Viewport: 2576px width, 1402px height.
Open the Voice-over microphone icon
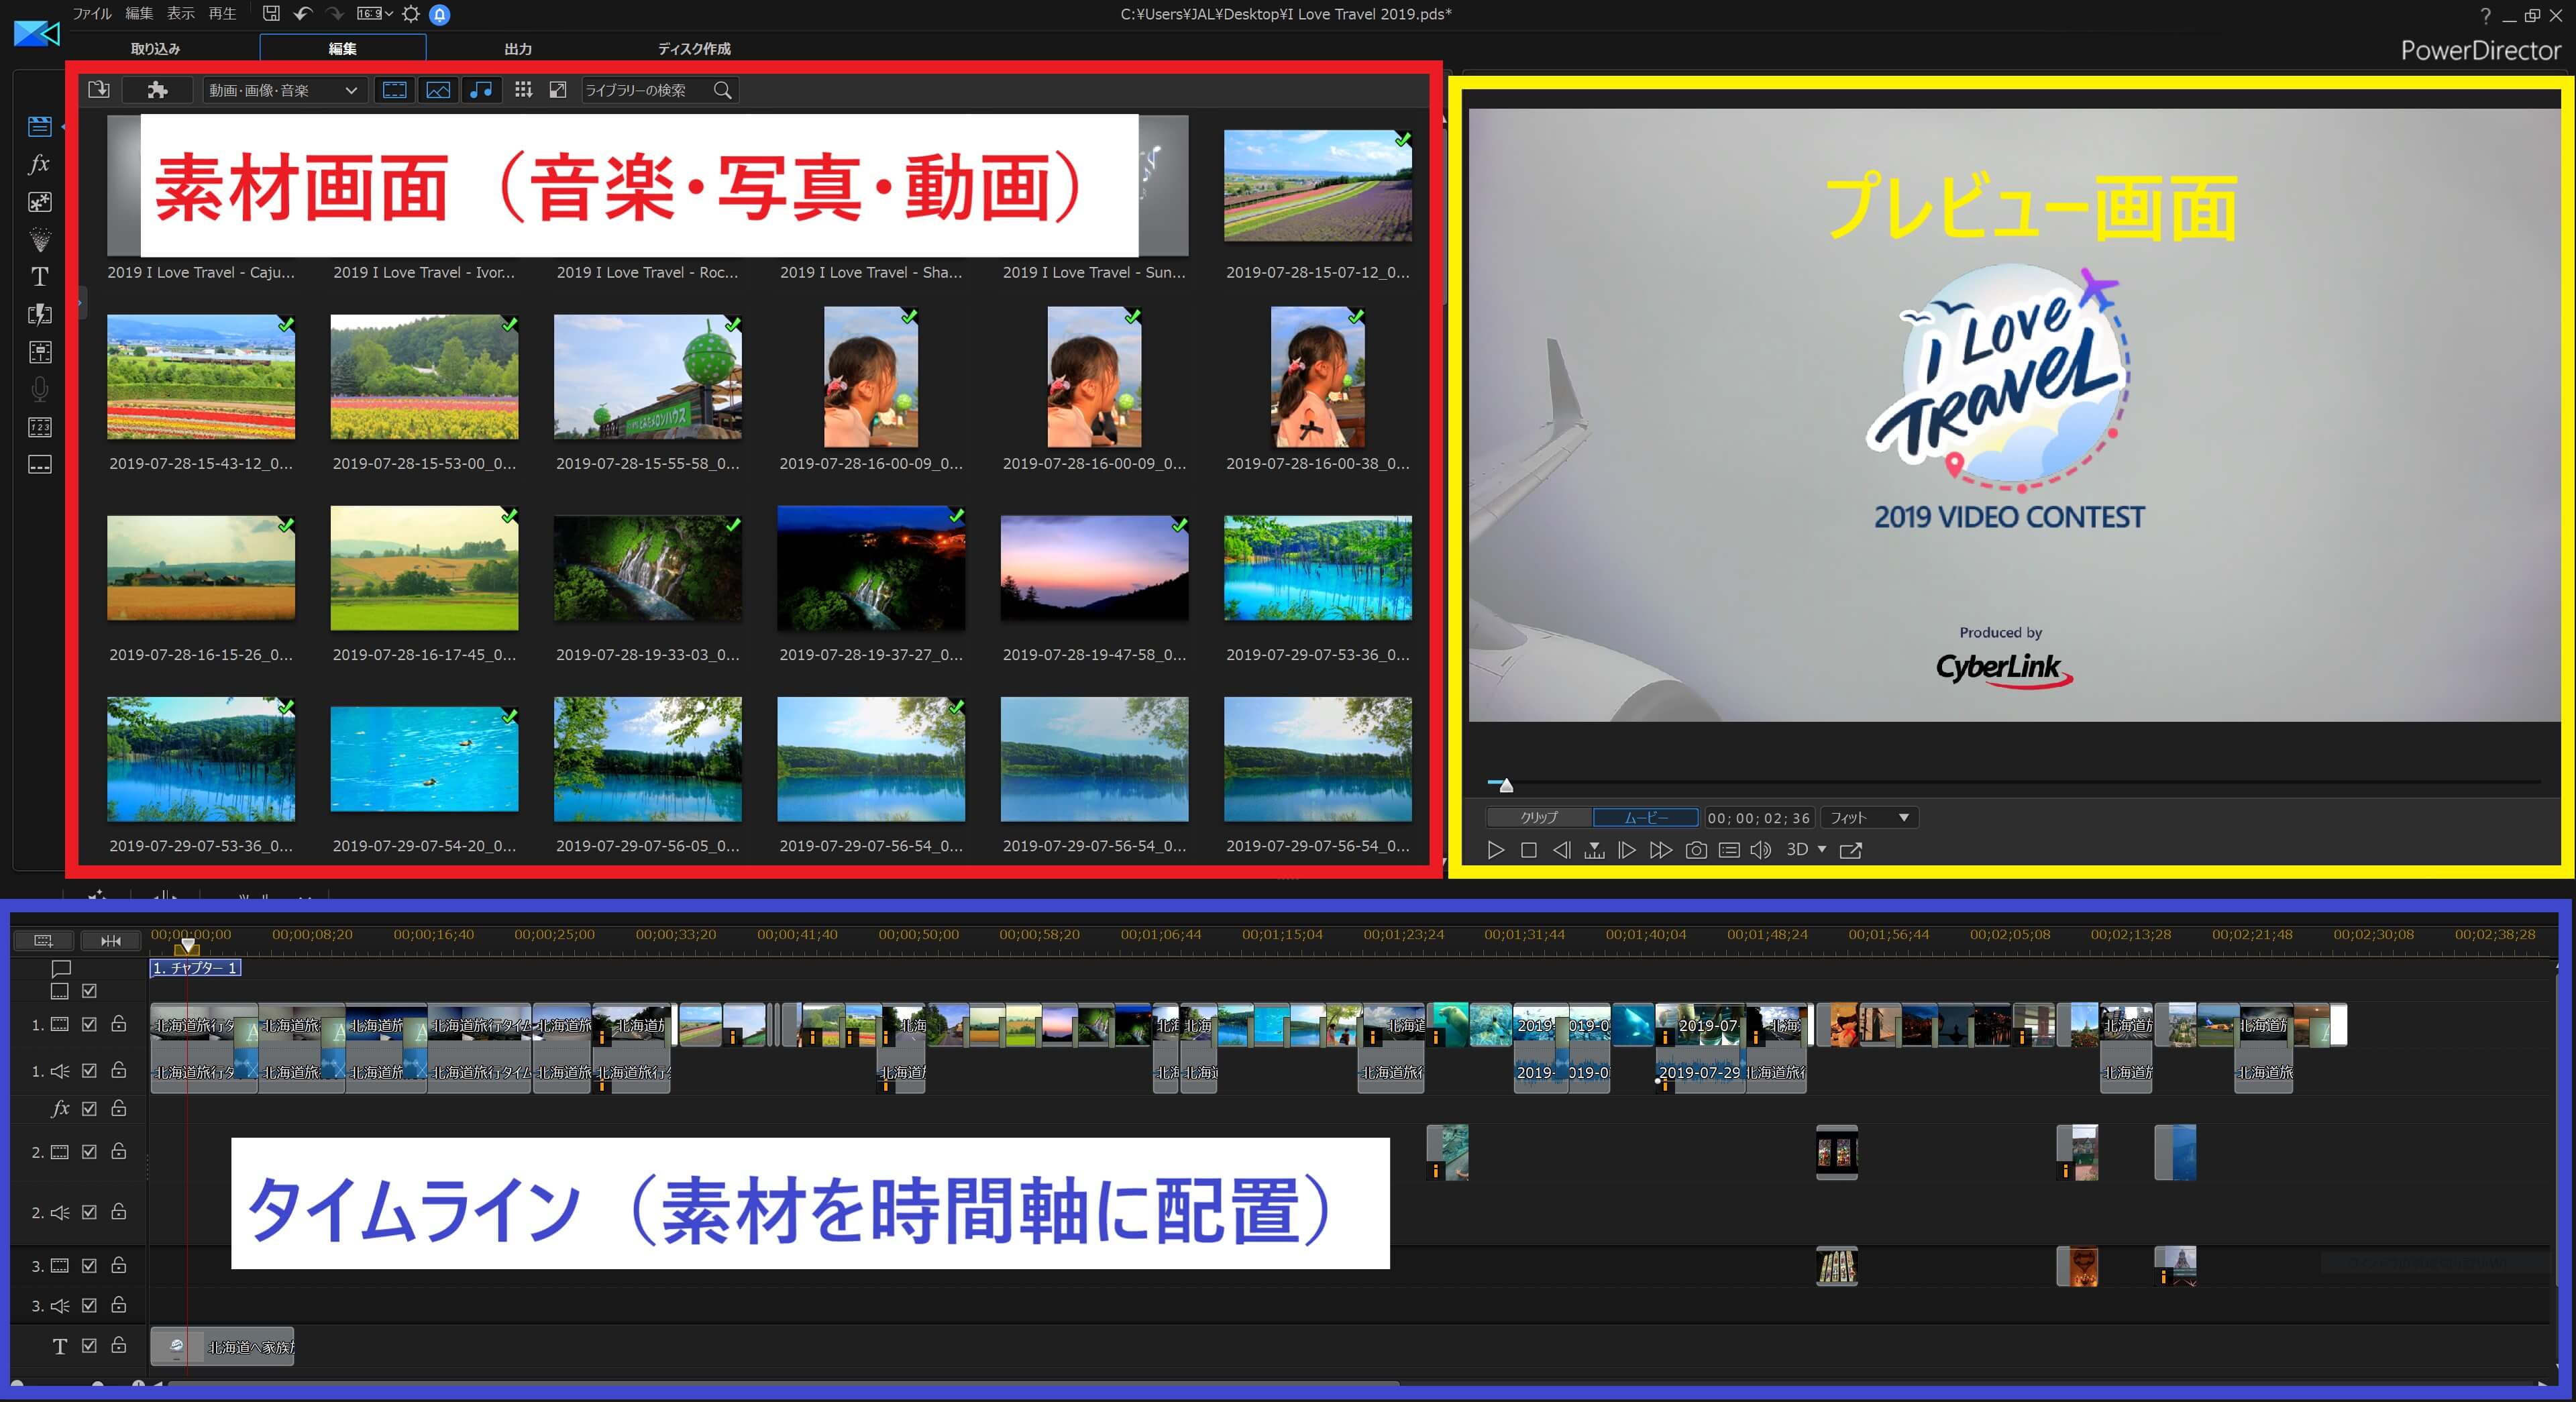(x=40, y=389)
